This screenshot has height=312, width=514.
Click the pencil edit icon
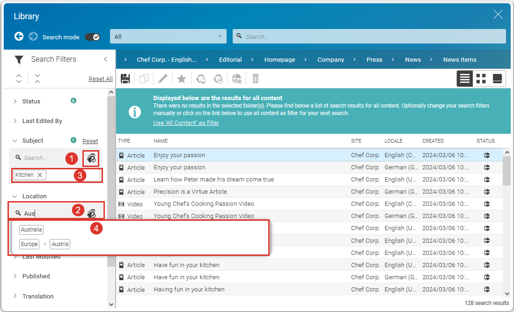tap(162, 79)
